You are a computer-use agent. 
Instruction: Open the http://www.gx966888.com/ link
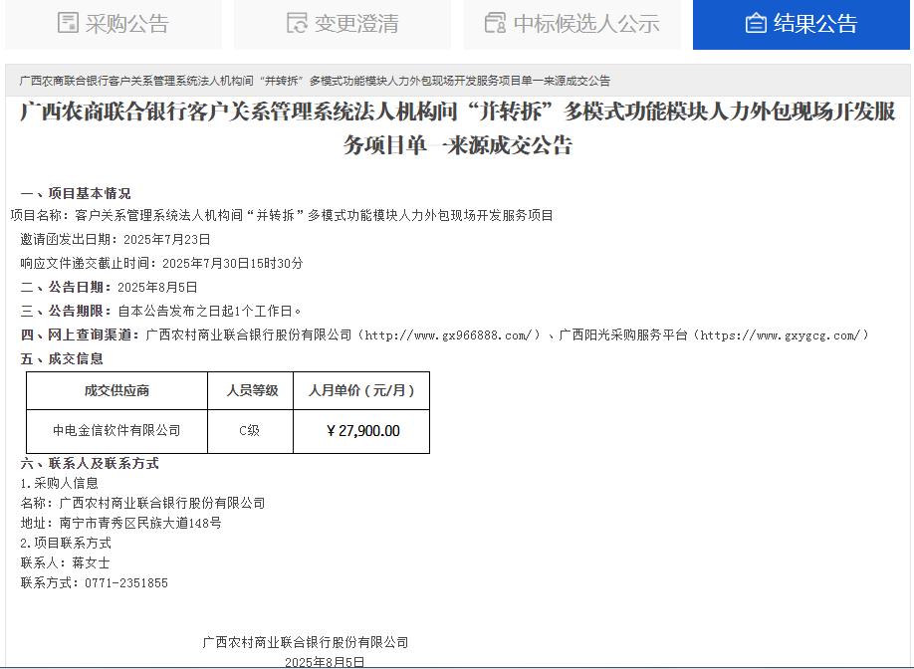(448, 335)
